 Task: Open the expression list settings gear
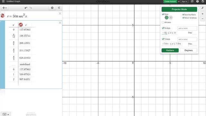(52, 8)
